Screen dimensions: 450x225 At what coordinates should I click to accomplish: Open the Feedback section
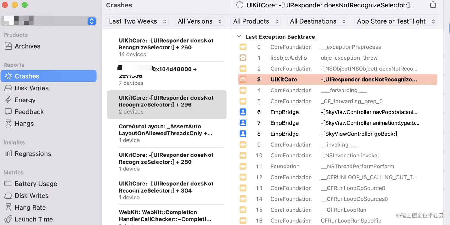click(x=29, y=112)
